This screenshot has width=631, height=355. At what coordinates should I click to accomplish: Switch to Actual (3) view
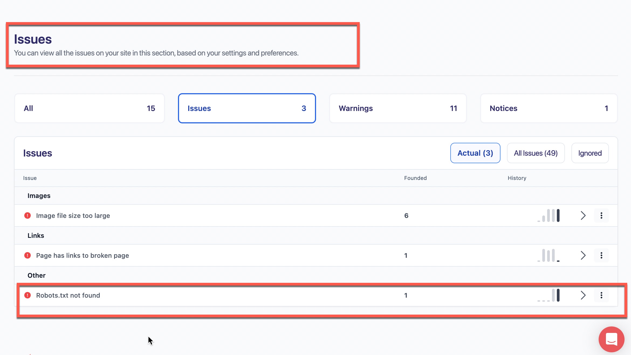click(x=475, y=153)
